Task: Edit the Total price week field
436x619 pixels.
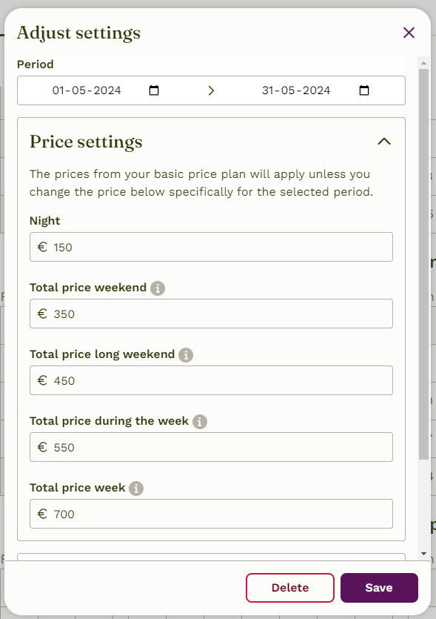Action: click(x=211, y=514)
